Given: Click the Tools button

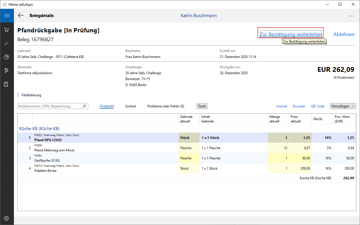Looking at the screenshot, I should (202, 106).
